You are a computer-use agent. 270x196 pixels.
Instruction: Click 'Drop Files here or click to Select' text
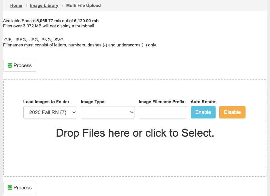[x=135, y=133]
